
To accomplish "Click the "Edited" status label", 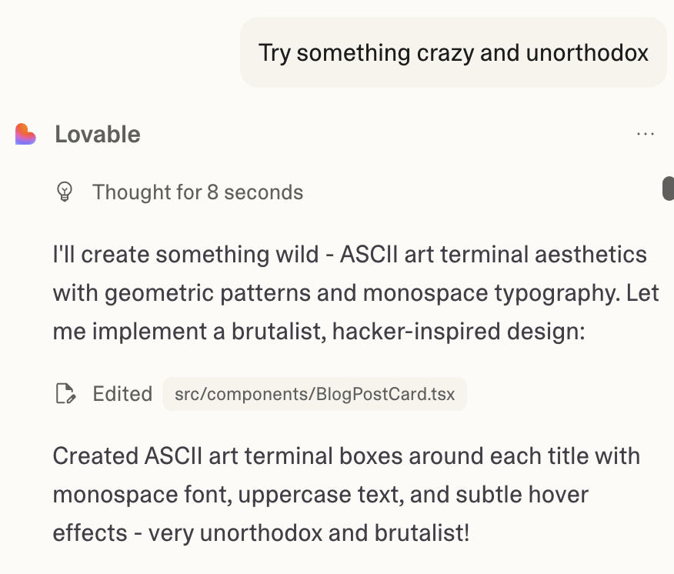I will pyautogui.click(x=122, y=395).
